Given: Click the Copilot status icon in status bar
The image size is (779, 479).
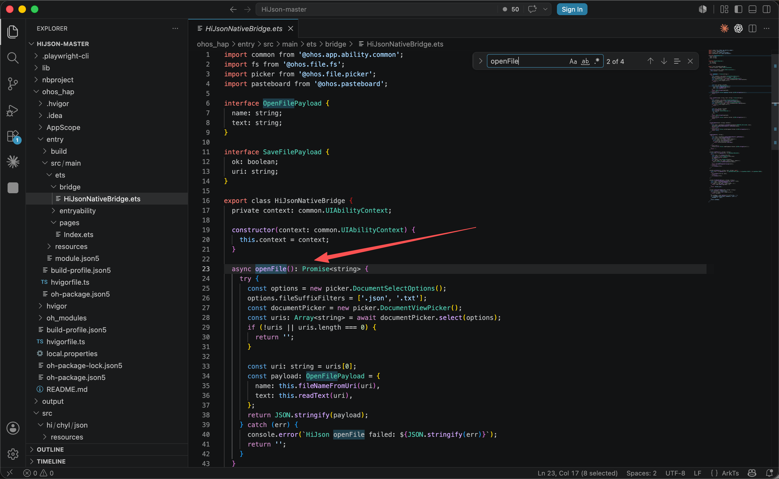Looking at the screenshot, I should point(752,473).
